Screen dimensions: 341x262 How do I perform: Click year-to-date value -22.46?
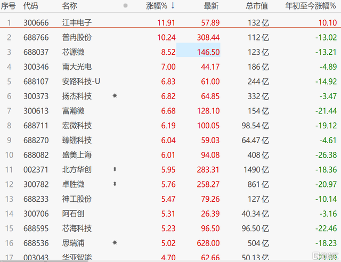[x=326, y=228]
